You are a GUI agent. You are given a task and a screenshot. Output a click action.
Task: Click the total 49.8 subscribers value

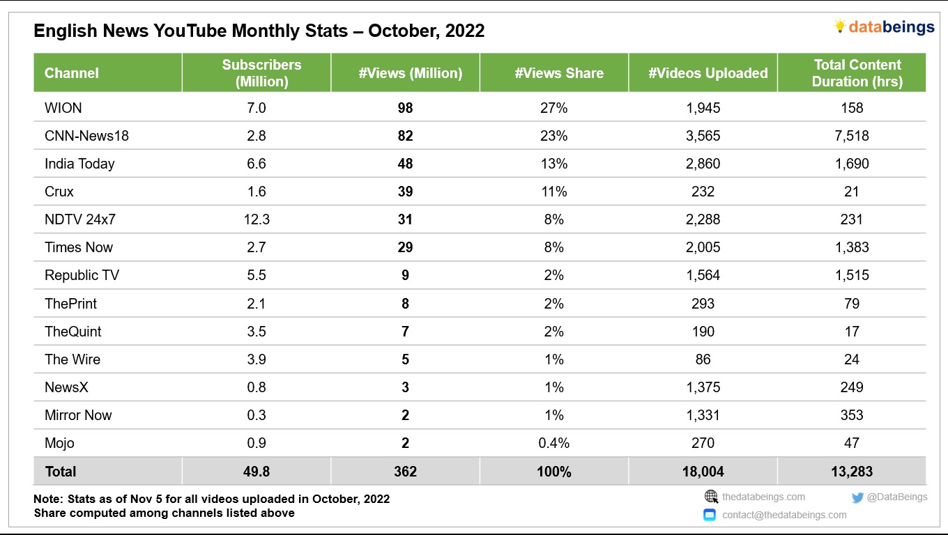coord(257,472)
